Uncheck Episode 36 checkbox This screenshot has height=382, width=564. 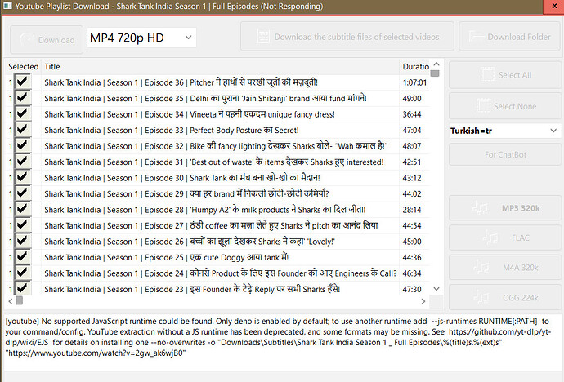[22, 82]
